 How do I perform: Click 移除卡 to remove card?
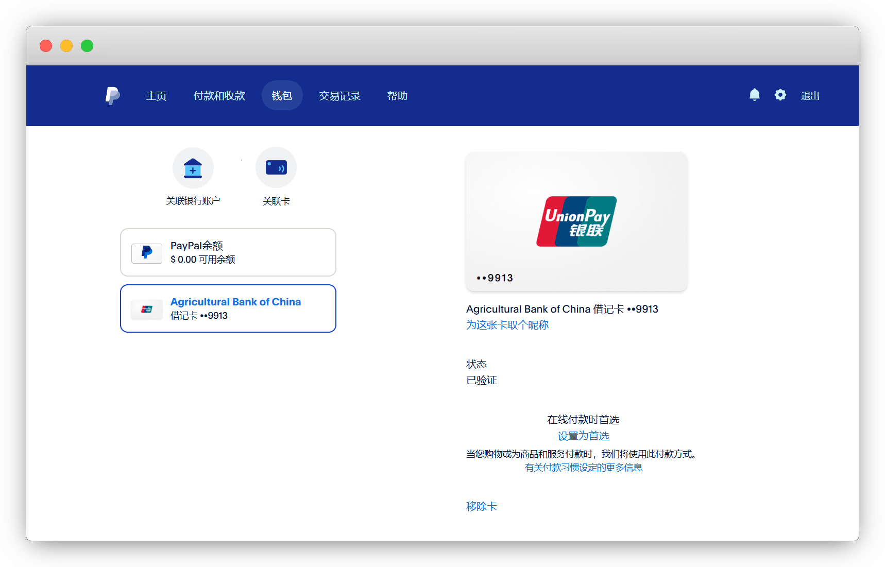(481, 507)
